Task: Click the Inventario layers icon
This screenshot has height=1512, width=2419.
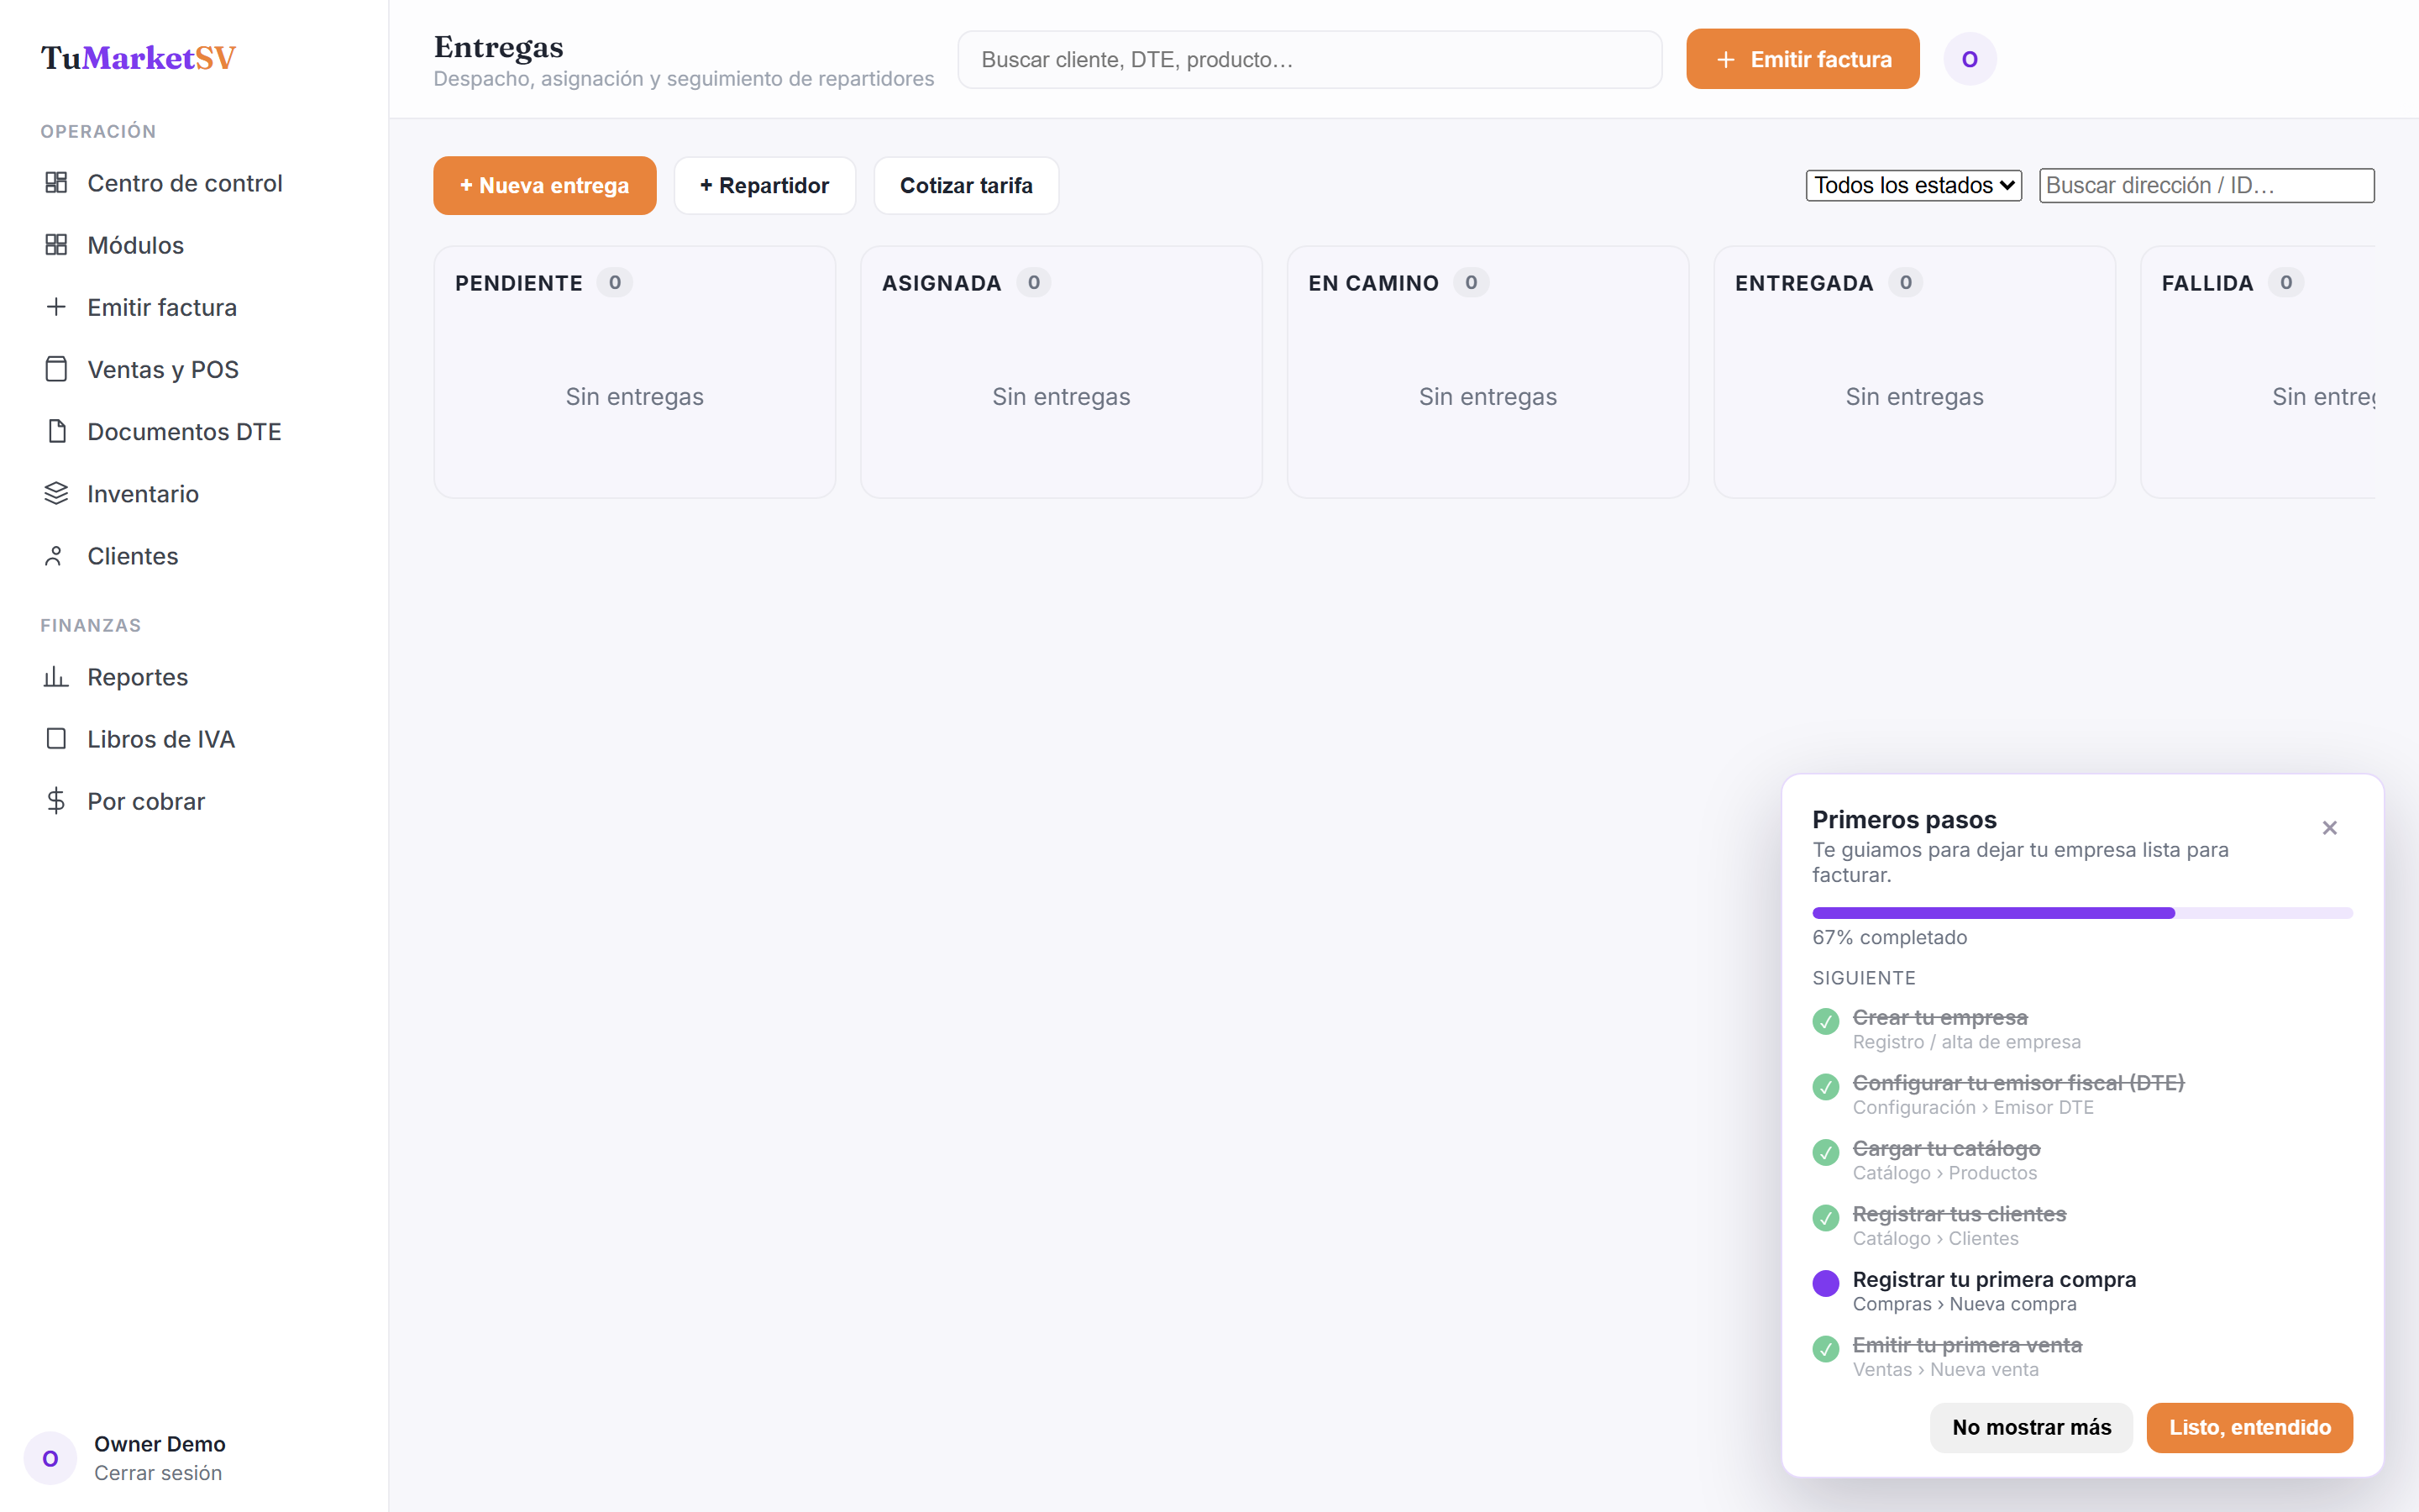Action: click(x=56, y=493)
